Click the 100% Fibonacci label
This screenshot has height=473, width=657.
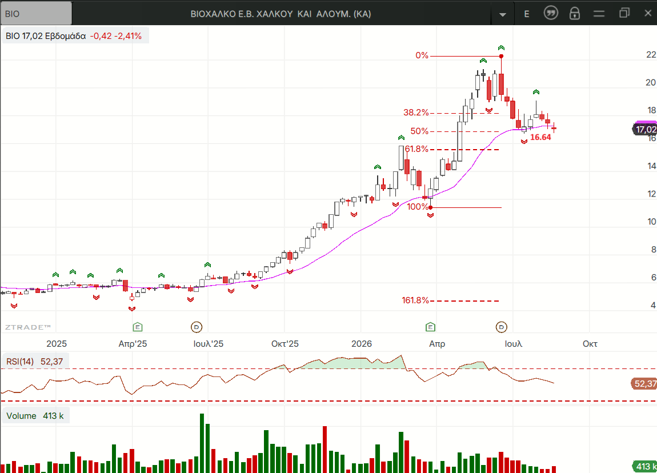click(418, 207)
